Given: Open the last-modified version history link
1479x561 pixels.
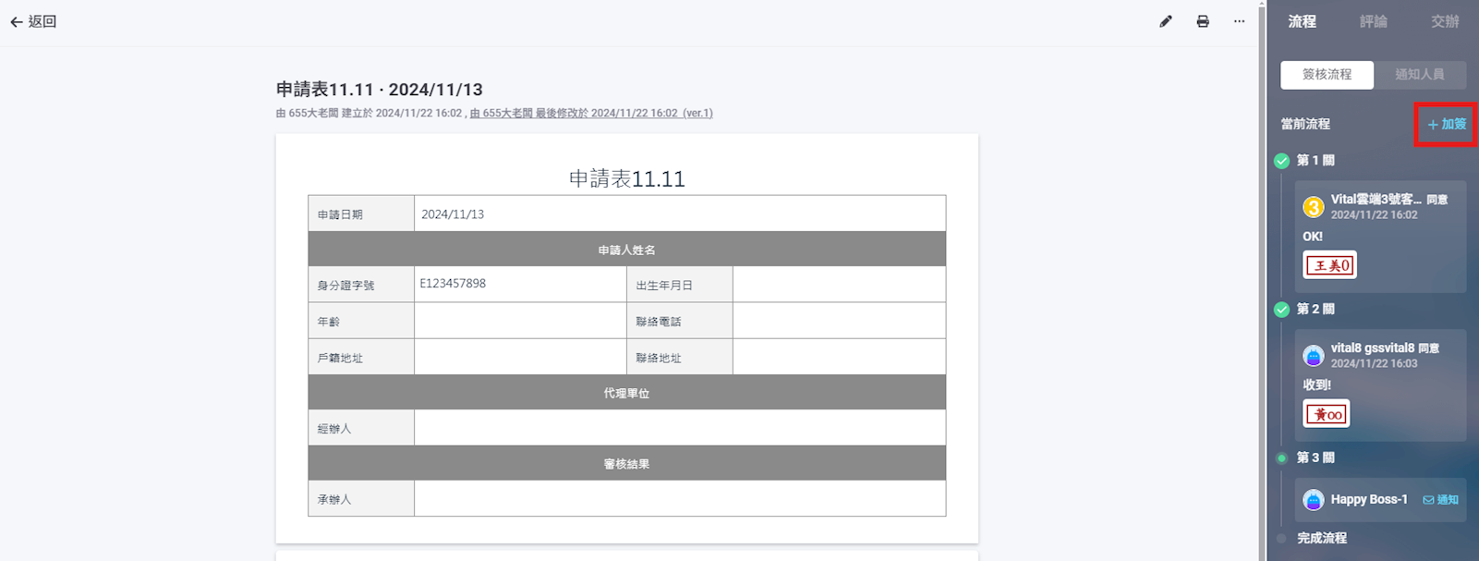Looking at the screenshot, I should pos(591,114).
